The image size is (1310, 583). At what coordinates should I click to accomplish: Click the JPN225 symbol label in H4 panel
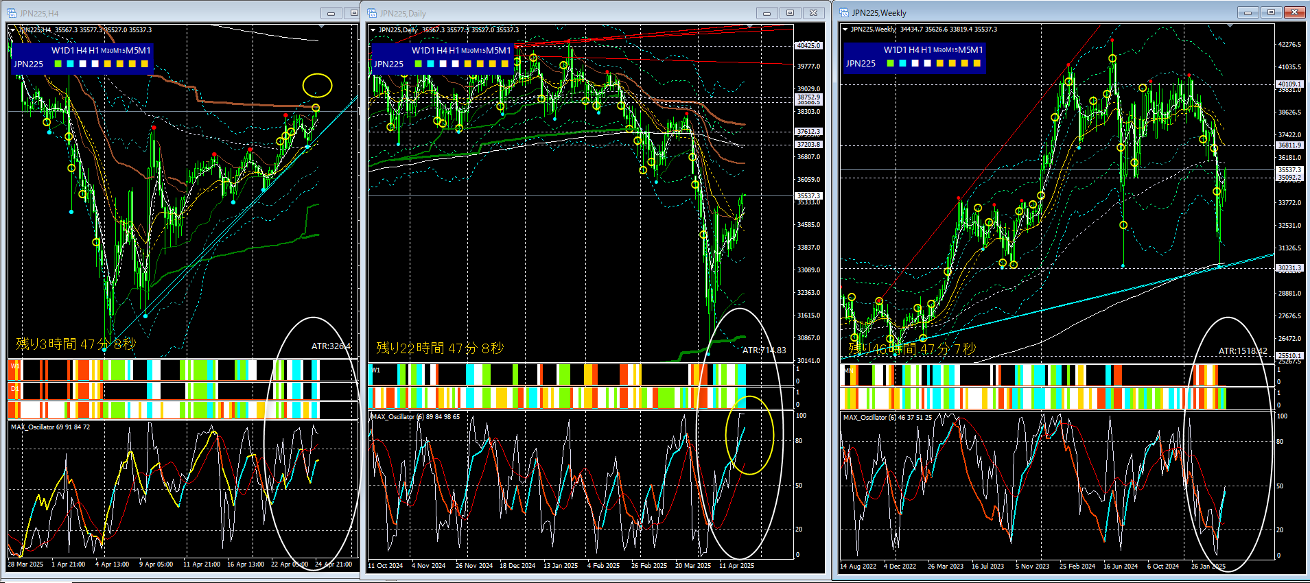[28, 64]
